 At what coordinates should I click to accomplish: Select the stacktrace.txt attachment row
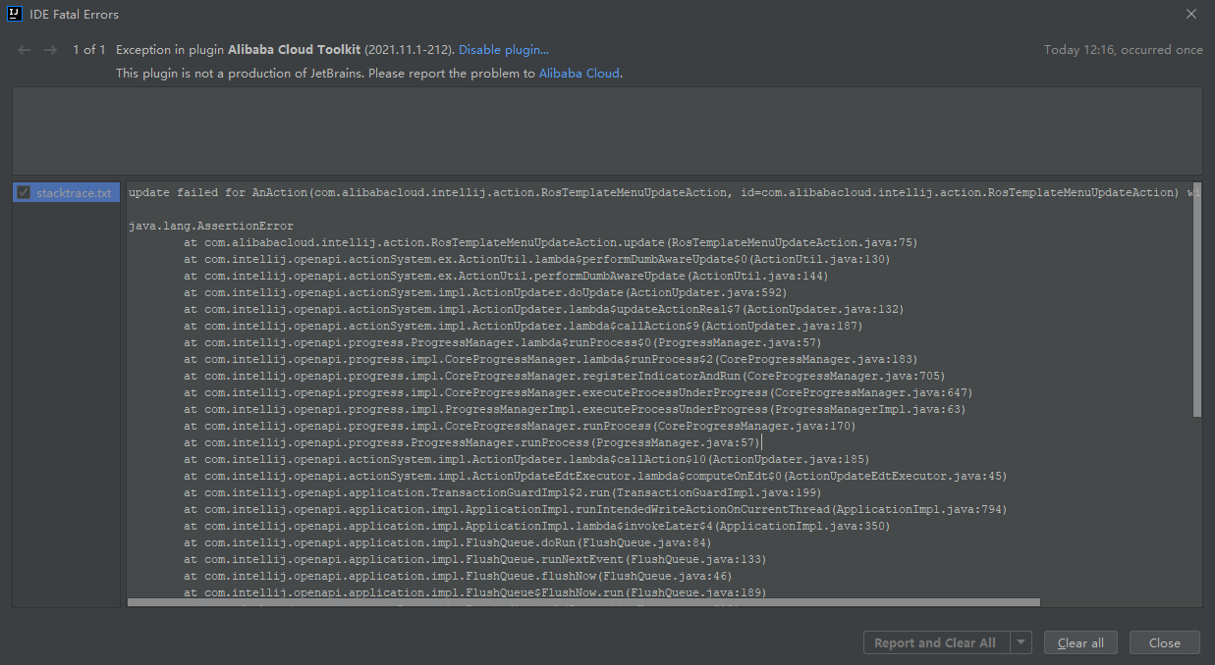(x=67, y=192)
